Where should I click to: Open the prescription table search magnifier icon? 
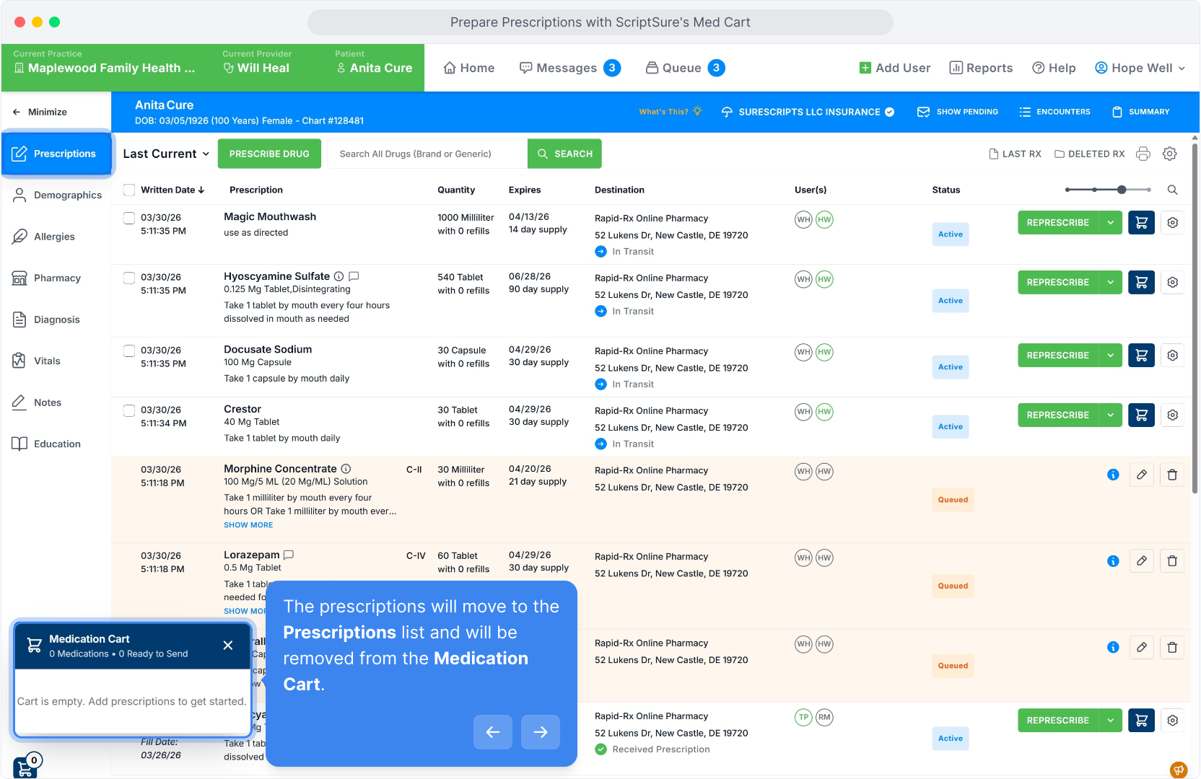pos(1173,190)
